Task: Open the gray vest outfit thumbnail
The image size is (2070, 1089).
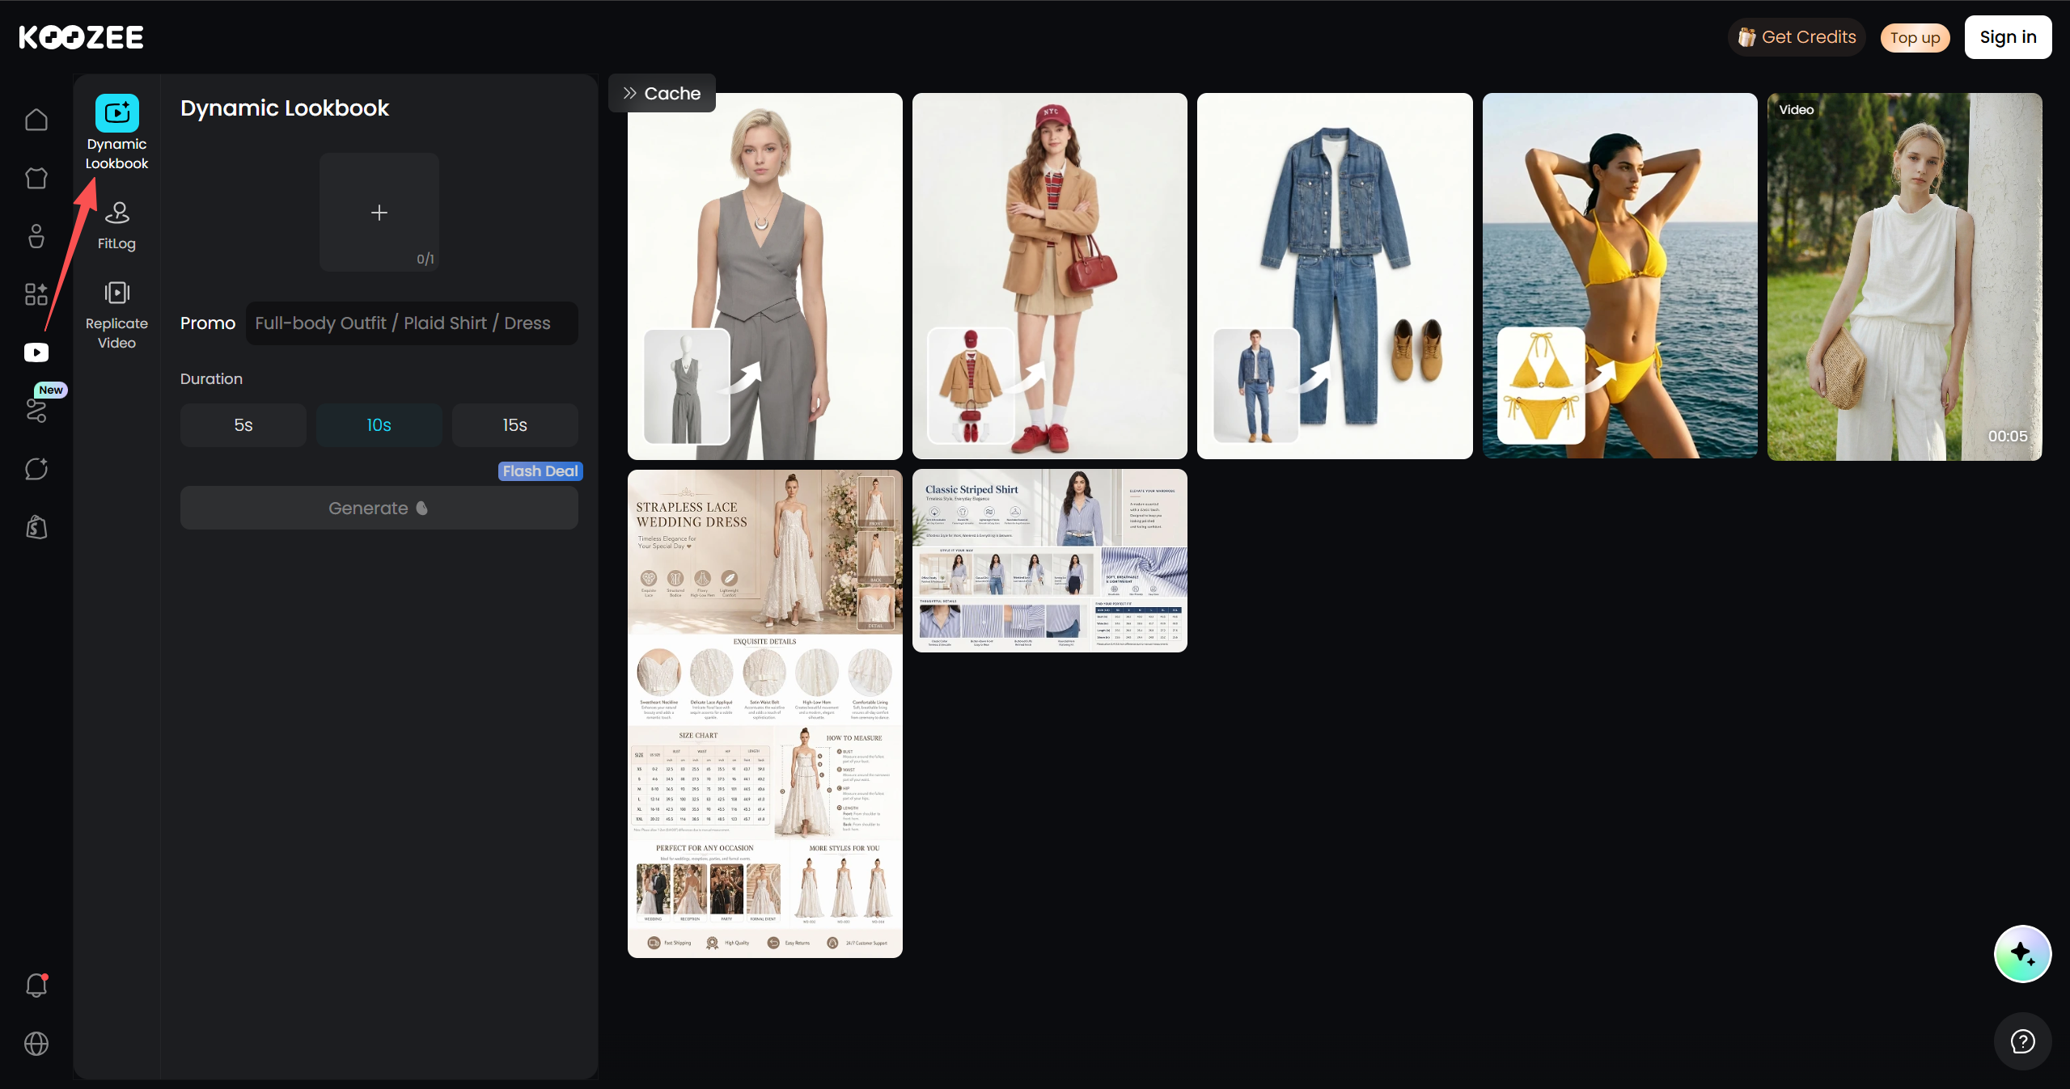Action: click(764, 276)
